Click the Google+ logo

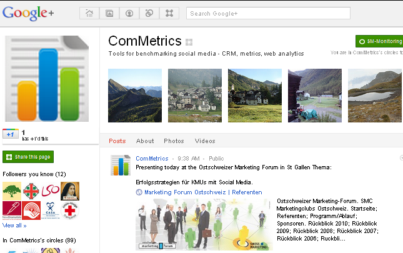28,13
